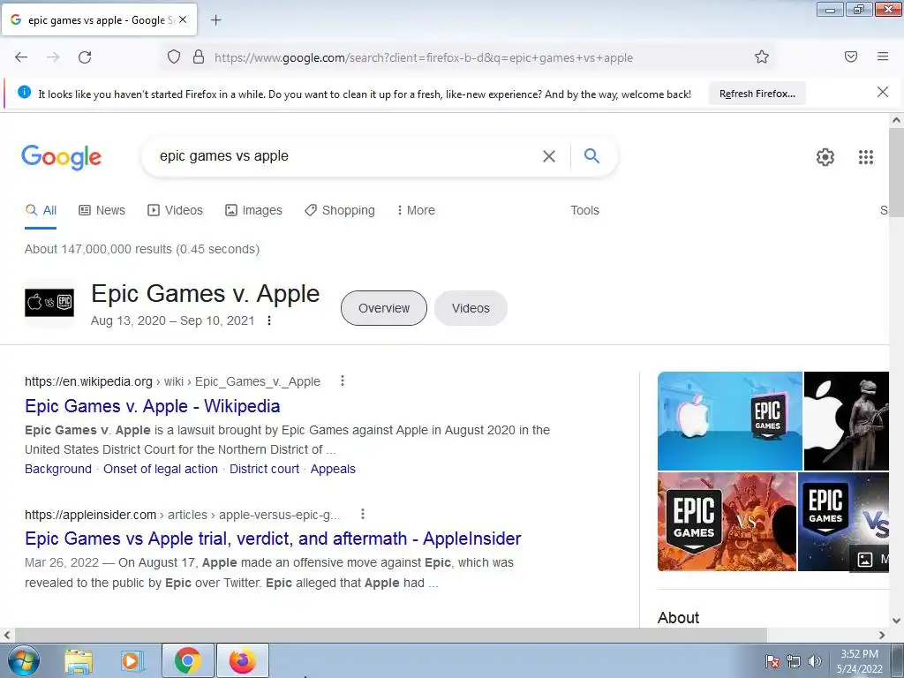
Task: Jump to the Background section link
Action: [58, 469]
